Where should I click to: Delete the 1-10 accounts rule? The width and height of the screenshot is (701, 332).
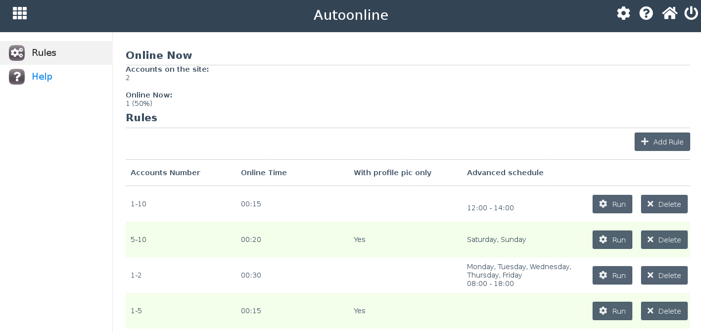click(x=664, y=204)
